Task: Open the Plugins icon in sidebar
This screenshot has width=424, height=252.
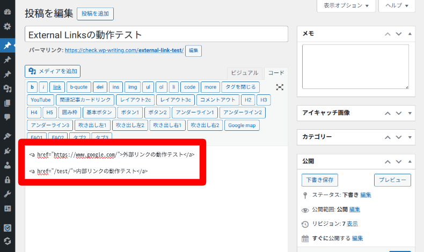Action: coord(8,151)
